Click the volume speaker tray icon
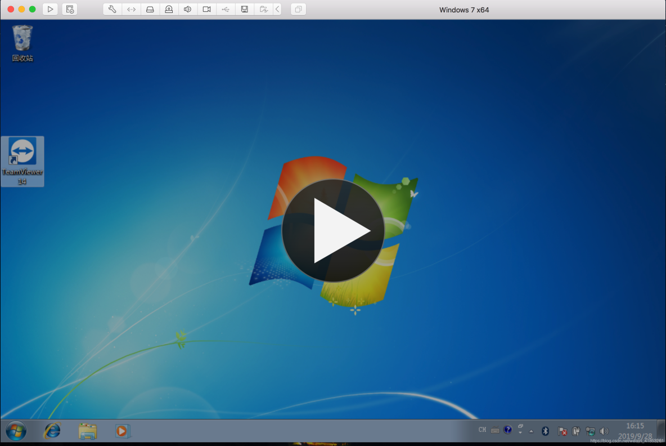 [x=604, y=431]
